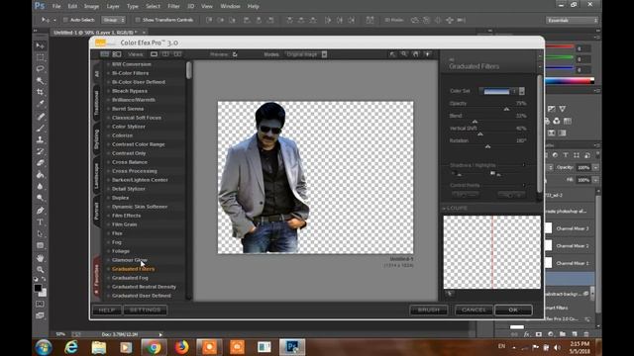Click the CANCEL button
This screenshot has width=634, height=356.
pyautogui.click(x=474, y=310)
